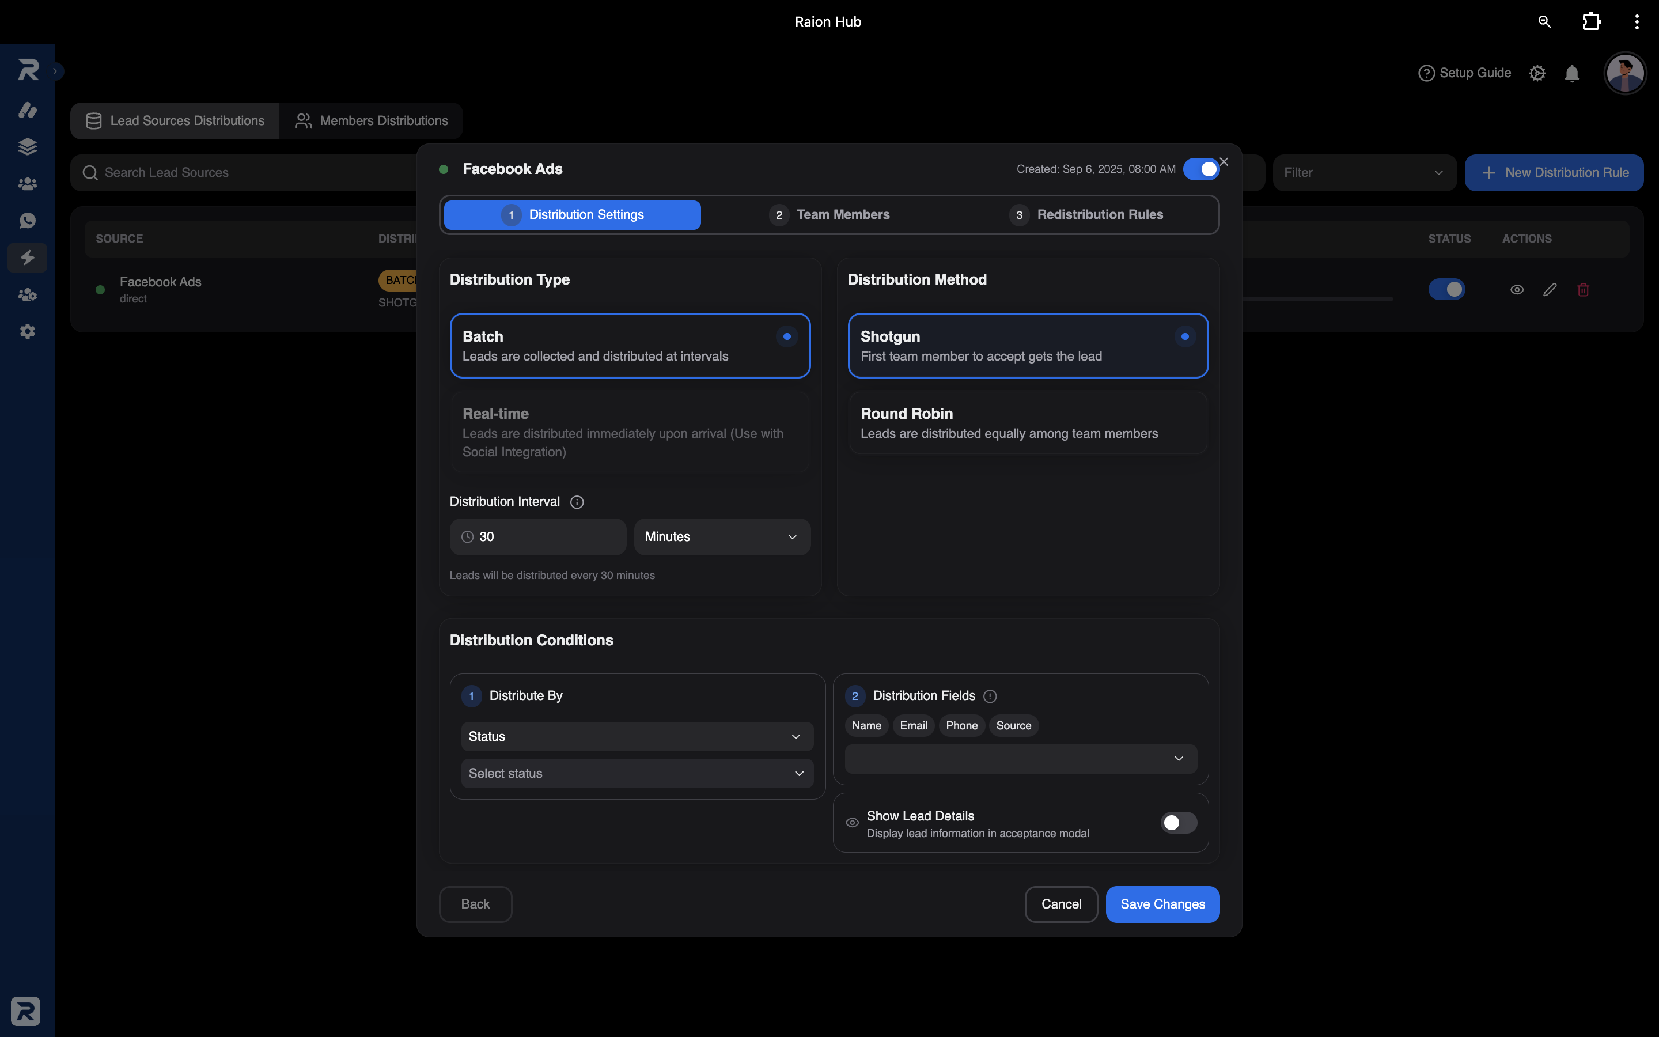Open the Select status dropdown
1659x1037 pixels.
point(637,773)
